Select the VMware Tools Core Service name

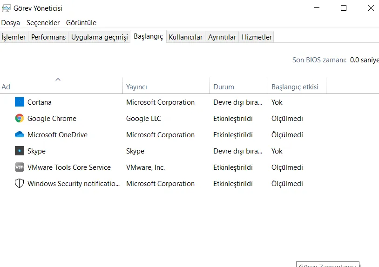click(x=69, y=167)
